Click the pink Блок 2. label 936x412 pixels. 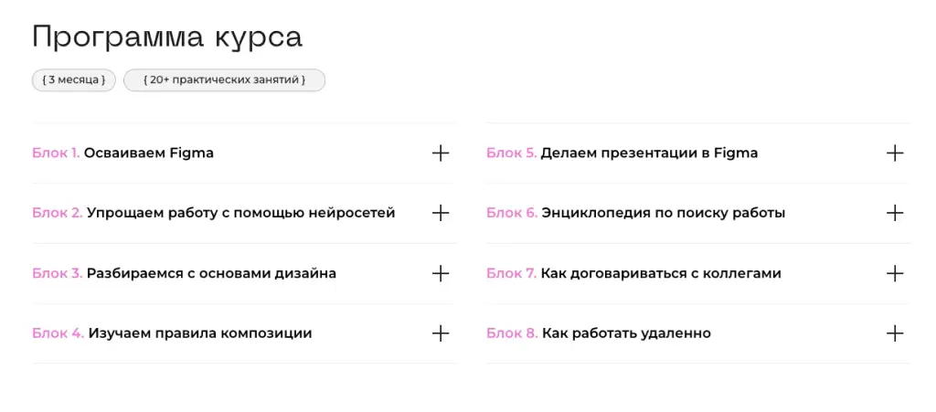coord(58,213)
